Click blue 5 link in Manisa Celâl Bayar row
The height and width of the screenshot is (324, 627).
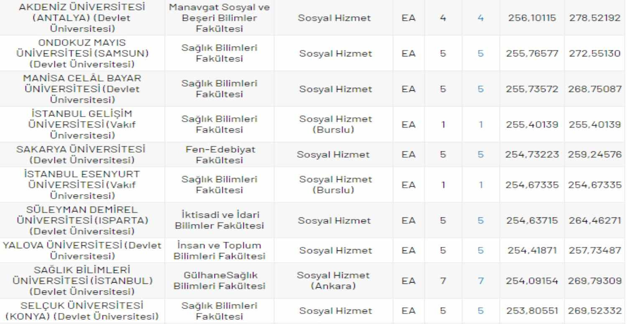[x=480, y=89]
